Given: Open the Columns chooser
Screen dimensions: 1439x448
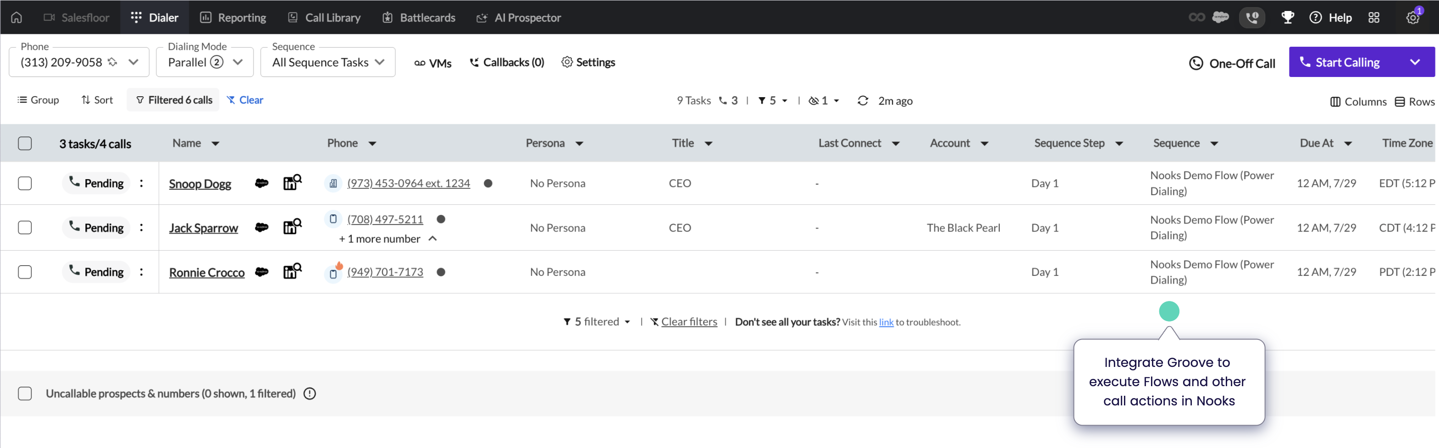Looking at the screenshot, I should pyautogui.click(x=1358, y=102).
